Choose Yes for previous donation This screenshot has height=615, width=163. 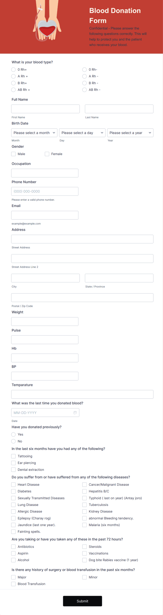[x=13, y=434]
